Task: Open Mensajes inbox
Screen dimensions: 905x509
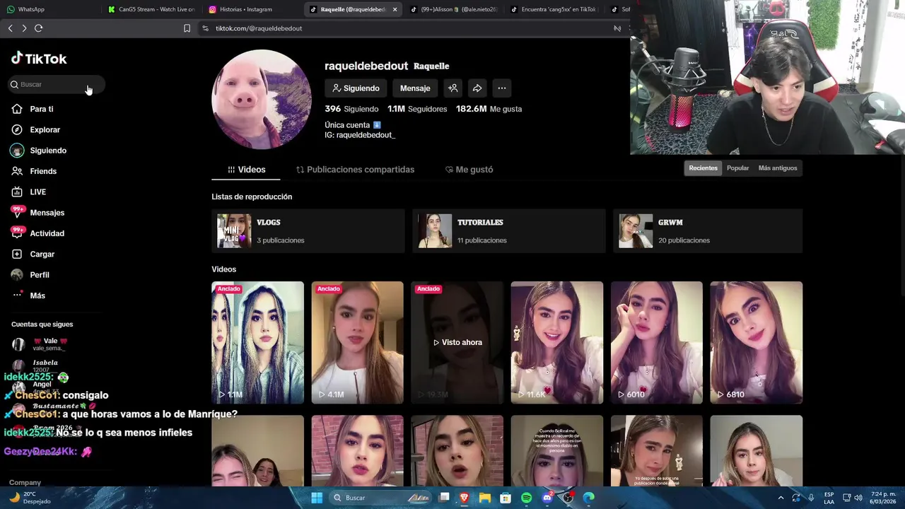Action: pos(47,213)
